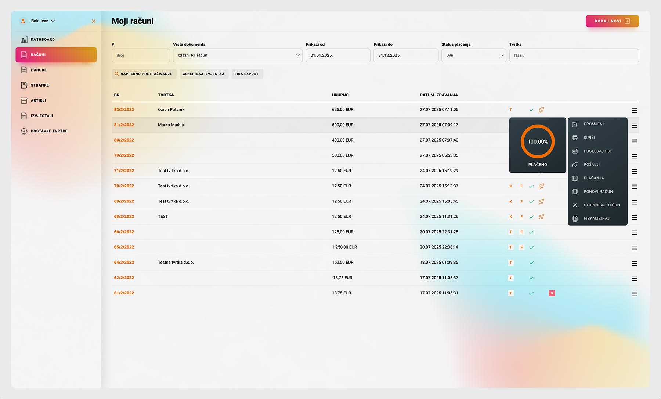The width and height of the screenshot is (661, 399).
Task: Click the gear icon for Postavke tvrtke
Action: tap(24, 131)
